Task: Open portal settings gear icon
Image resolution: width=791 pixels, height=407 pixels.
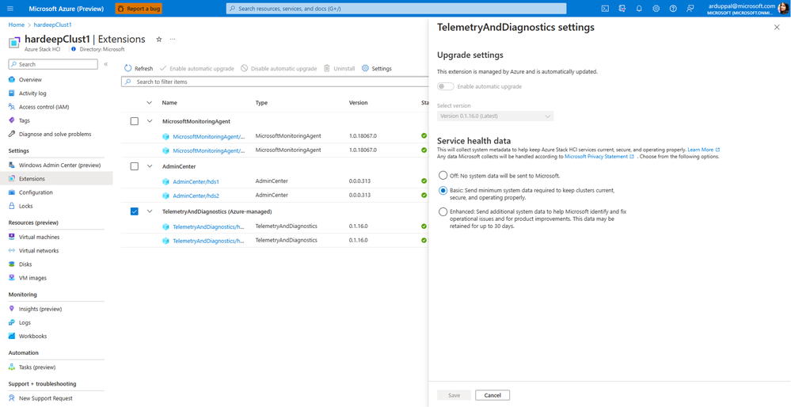Action: pos(656,9)
